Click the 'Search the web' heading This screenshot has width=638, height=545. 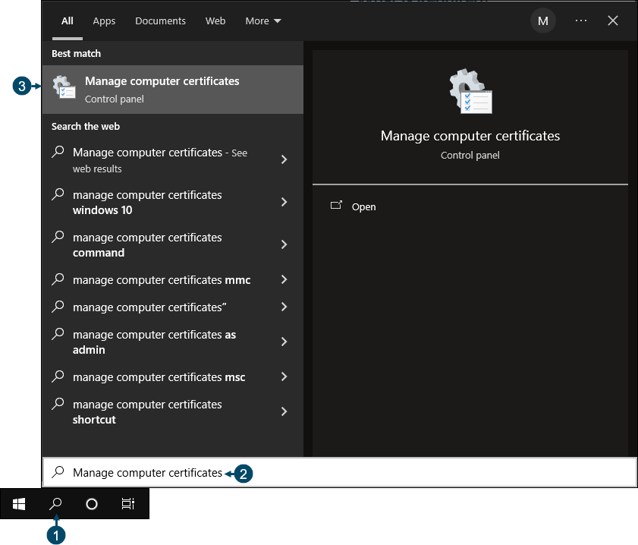86,126
